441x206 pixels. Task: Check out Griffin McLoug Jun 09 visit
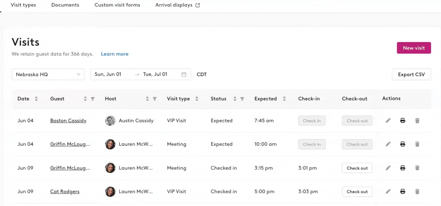click(357, 168)
